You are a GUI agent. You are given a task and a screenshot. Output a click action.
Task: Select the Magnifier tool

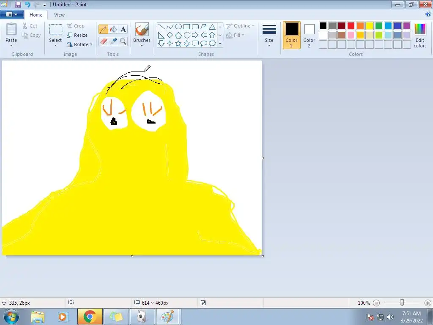pyautogui.click(x=123, y=41)
